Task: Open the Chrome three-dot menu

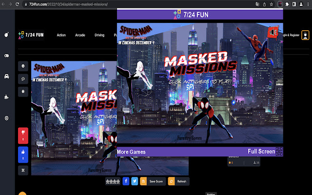Action: pyautogui.click(x=308, y=4)
